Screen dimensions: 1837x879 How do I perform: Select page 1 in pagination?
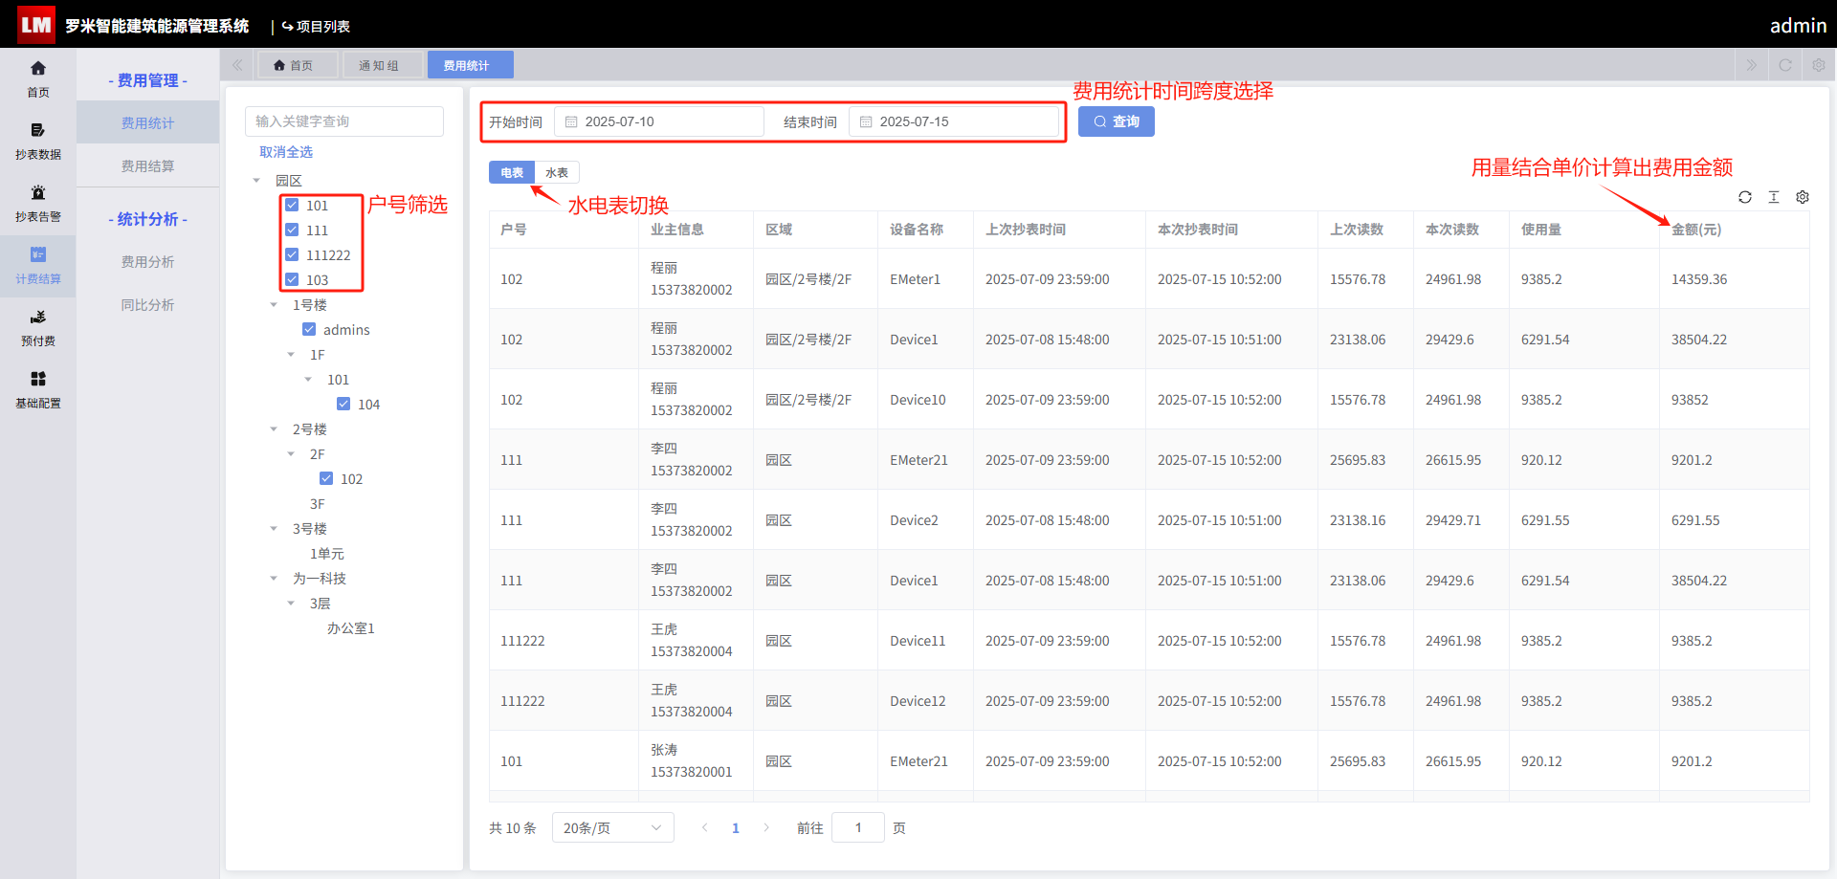click(x=736, y=827)
